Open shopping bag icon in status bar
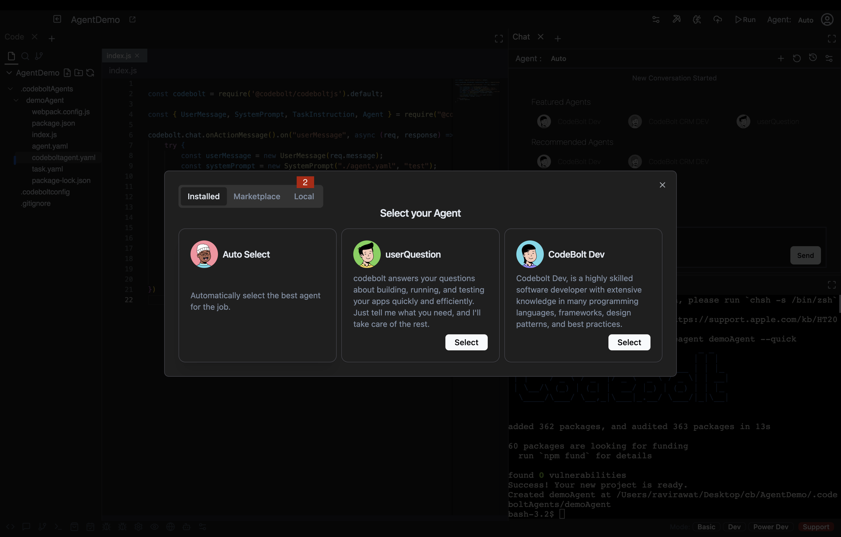 coord(74,526)
